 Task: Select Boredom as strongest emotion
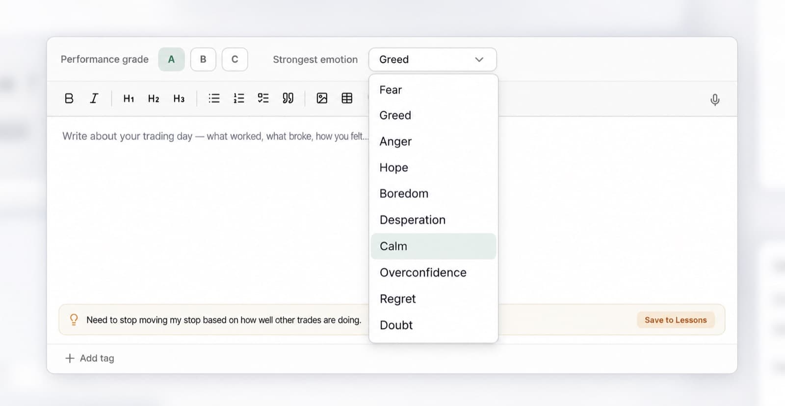tap(433, 193)
